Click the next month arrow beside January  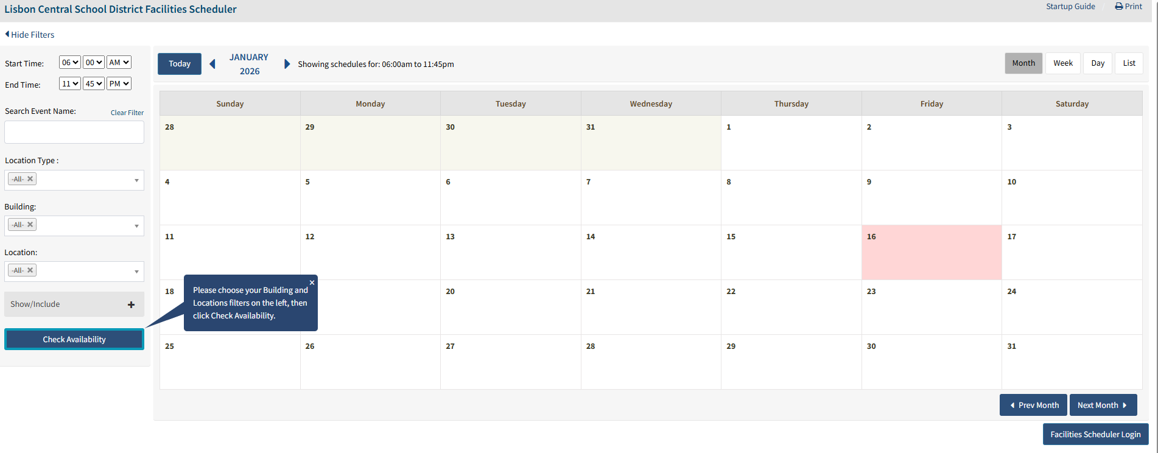pyautogui.click(x=287, y=64)
